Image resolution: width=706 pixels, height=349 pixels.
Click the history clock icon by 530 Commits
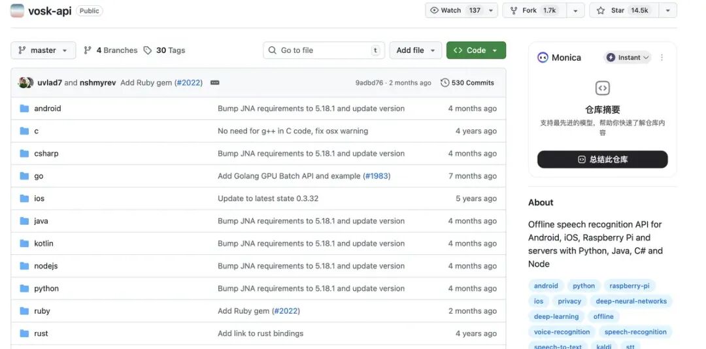445,83
